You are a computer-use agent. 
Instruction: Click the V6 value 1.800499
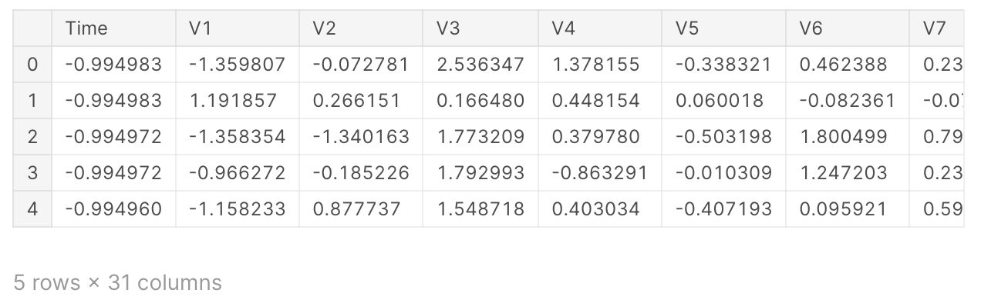click(844, 137)
